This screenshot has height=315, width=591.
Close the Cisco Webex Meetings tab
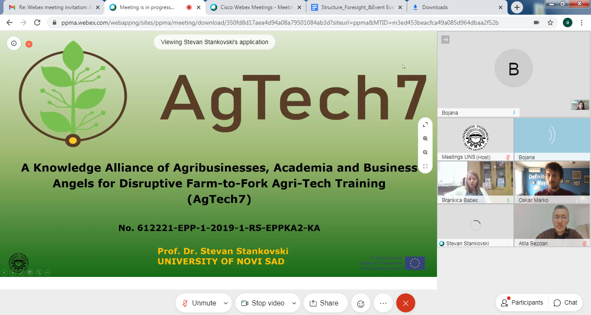[x=299, y=7]
